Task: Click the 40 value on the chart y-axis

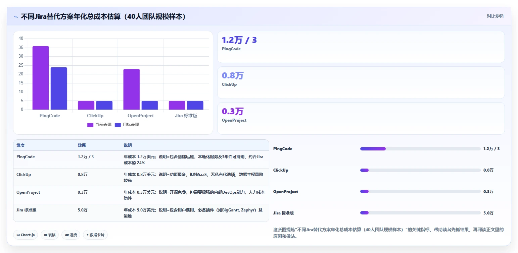Action: pyautogui.click(x=21, y=39)
